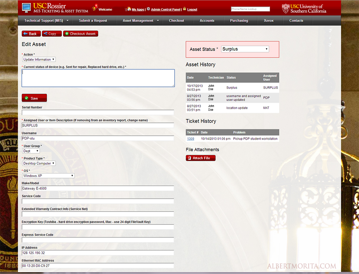Open the Admin Control Panel
359x274 pixels.
coord(166,9)
